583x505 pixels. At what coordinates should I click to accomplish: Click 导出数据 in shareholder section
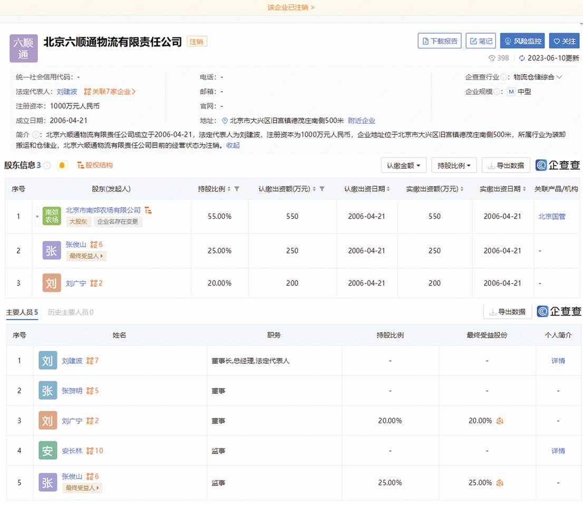[506, 165]
